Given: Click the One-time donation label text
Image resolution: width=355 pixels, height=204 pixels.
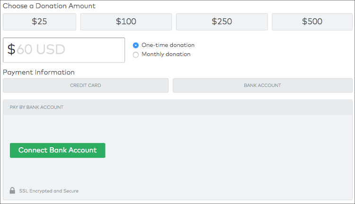Looking at the screenshot, I should pyautogui.click(x=168, y=45).
